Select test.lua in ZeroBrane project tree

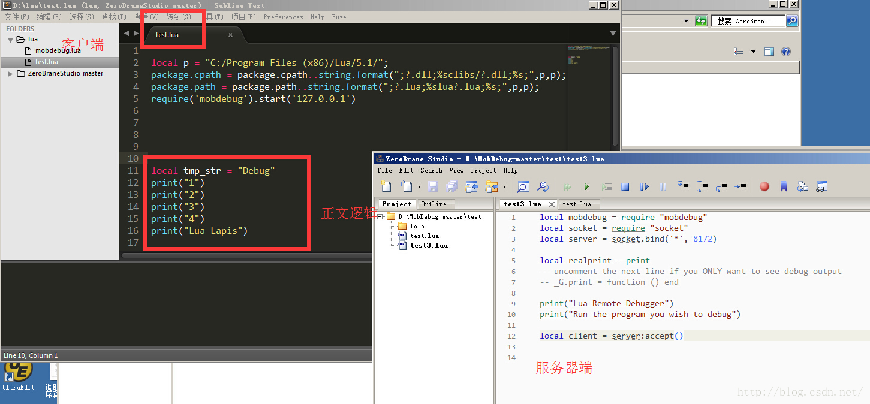(419, 236)
